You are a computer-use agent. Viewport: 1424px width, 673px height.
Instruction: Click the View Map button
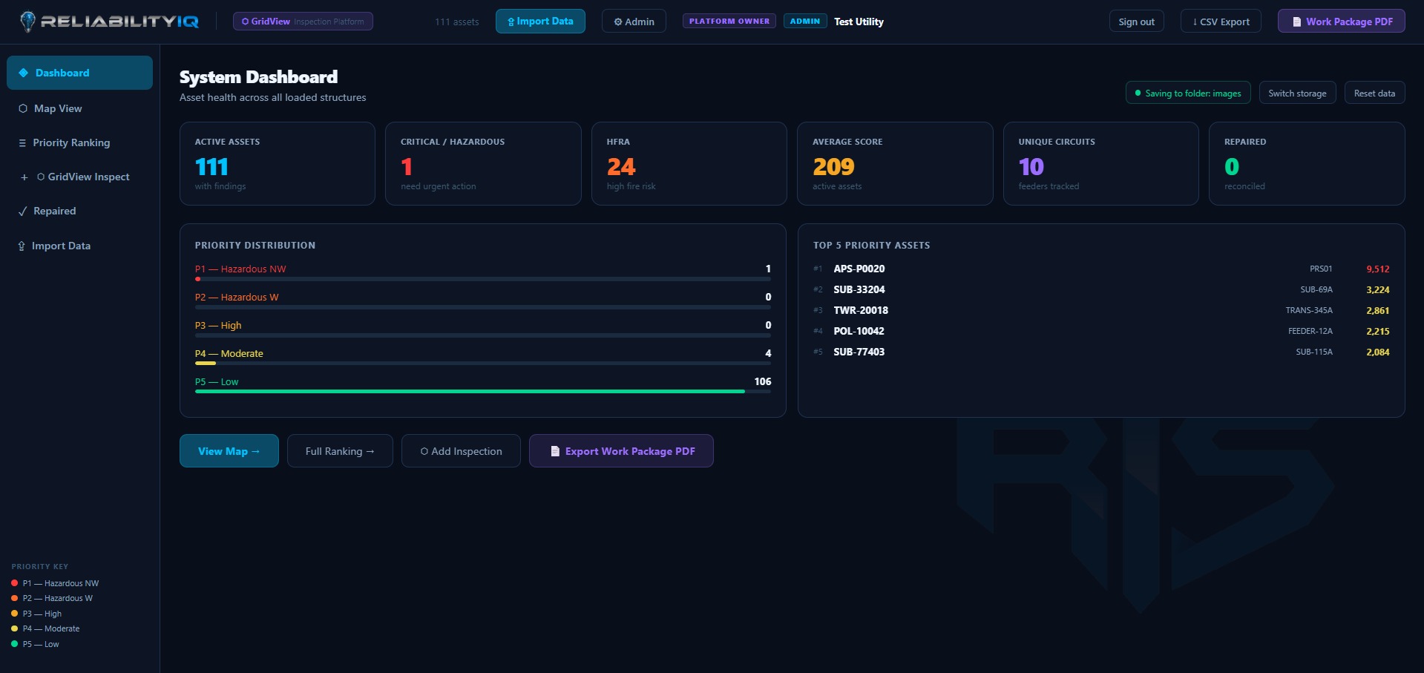tap(229, 451)
